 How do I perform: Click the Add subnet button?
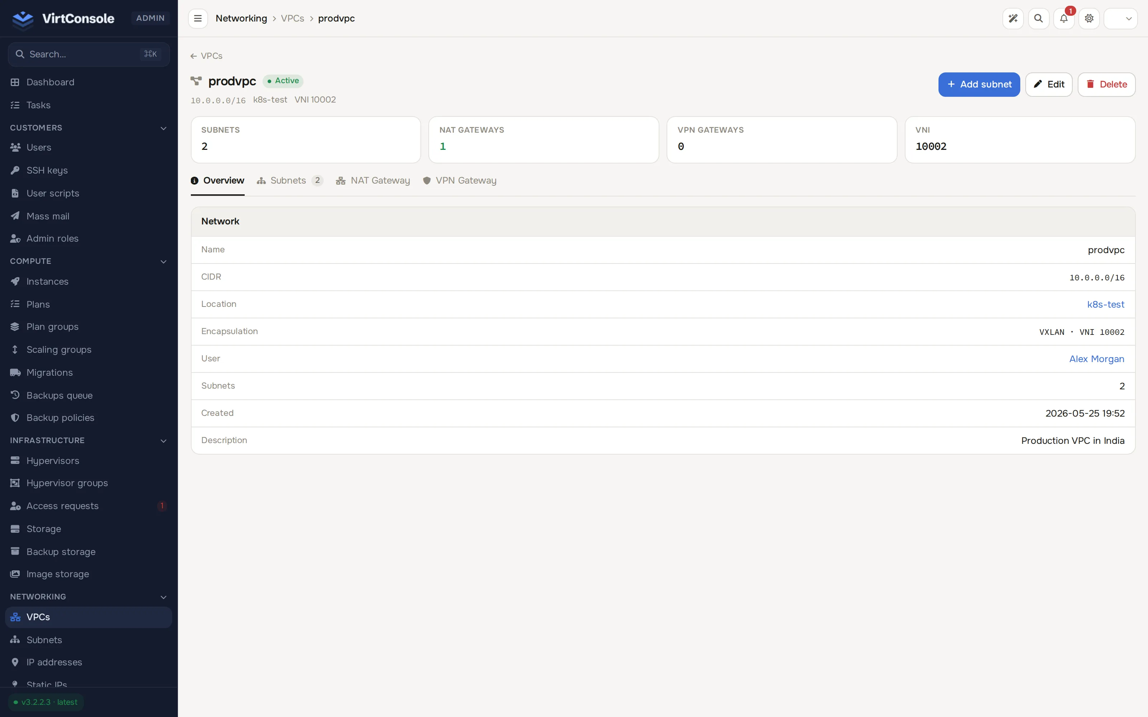tap(979, 84)
